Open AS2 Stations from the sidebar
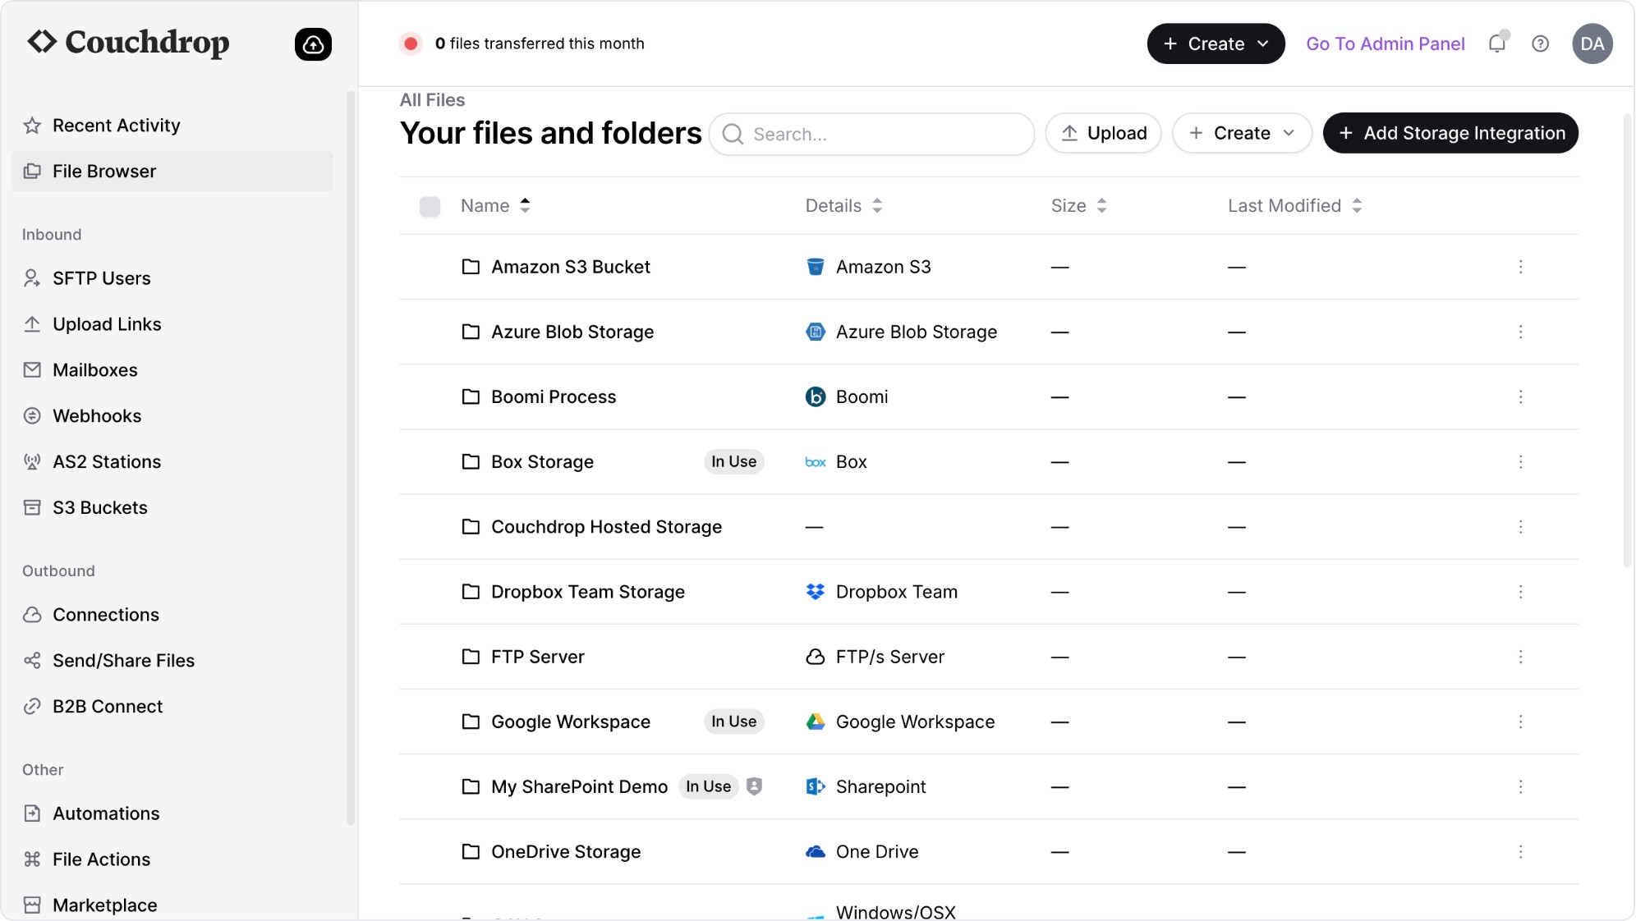The image size is (1636, 921). 106,461
